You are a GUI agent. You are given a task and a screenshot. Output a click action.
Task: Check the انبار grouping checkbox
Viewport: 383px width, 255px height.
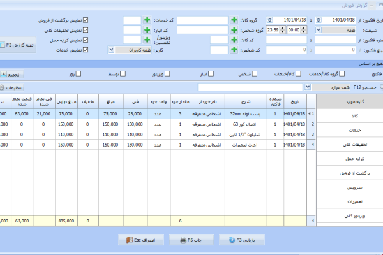pos(211,74)
